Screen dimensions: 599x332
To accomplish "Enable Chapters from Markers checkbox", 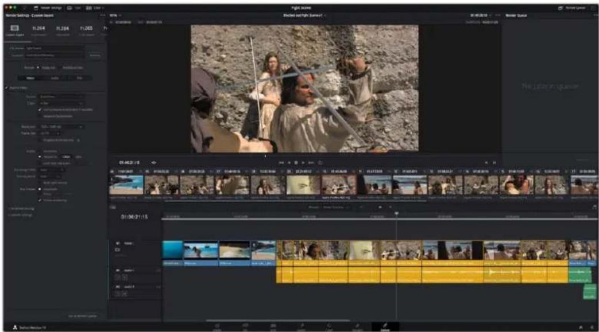I will tap(40, 140).
